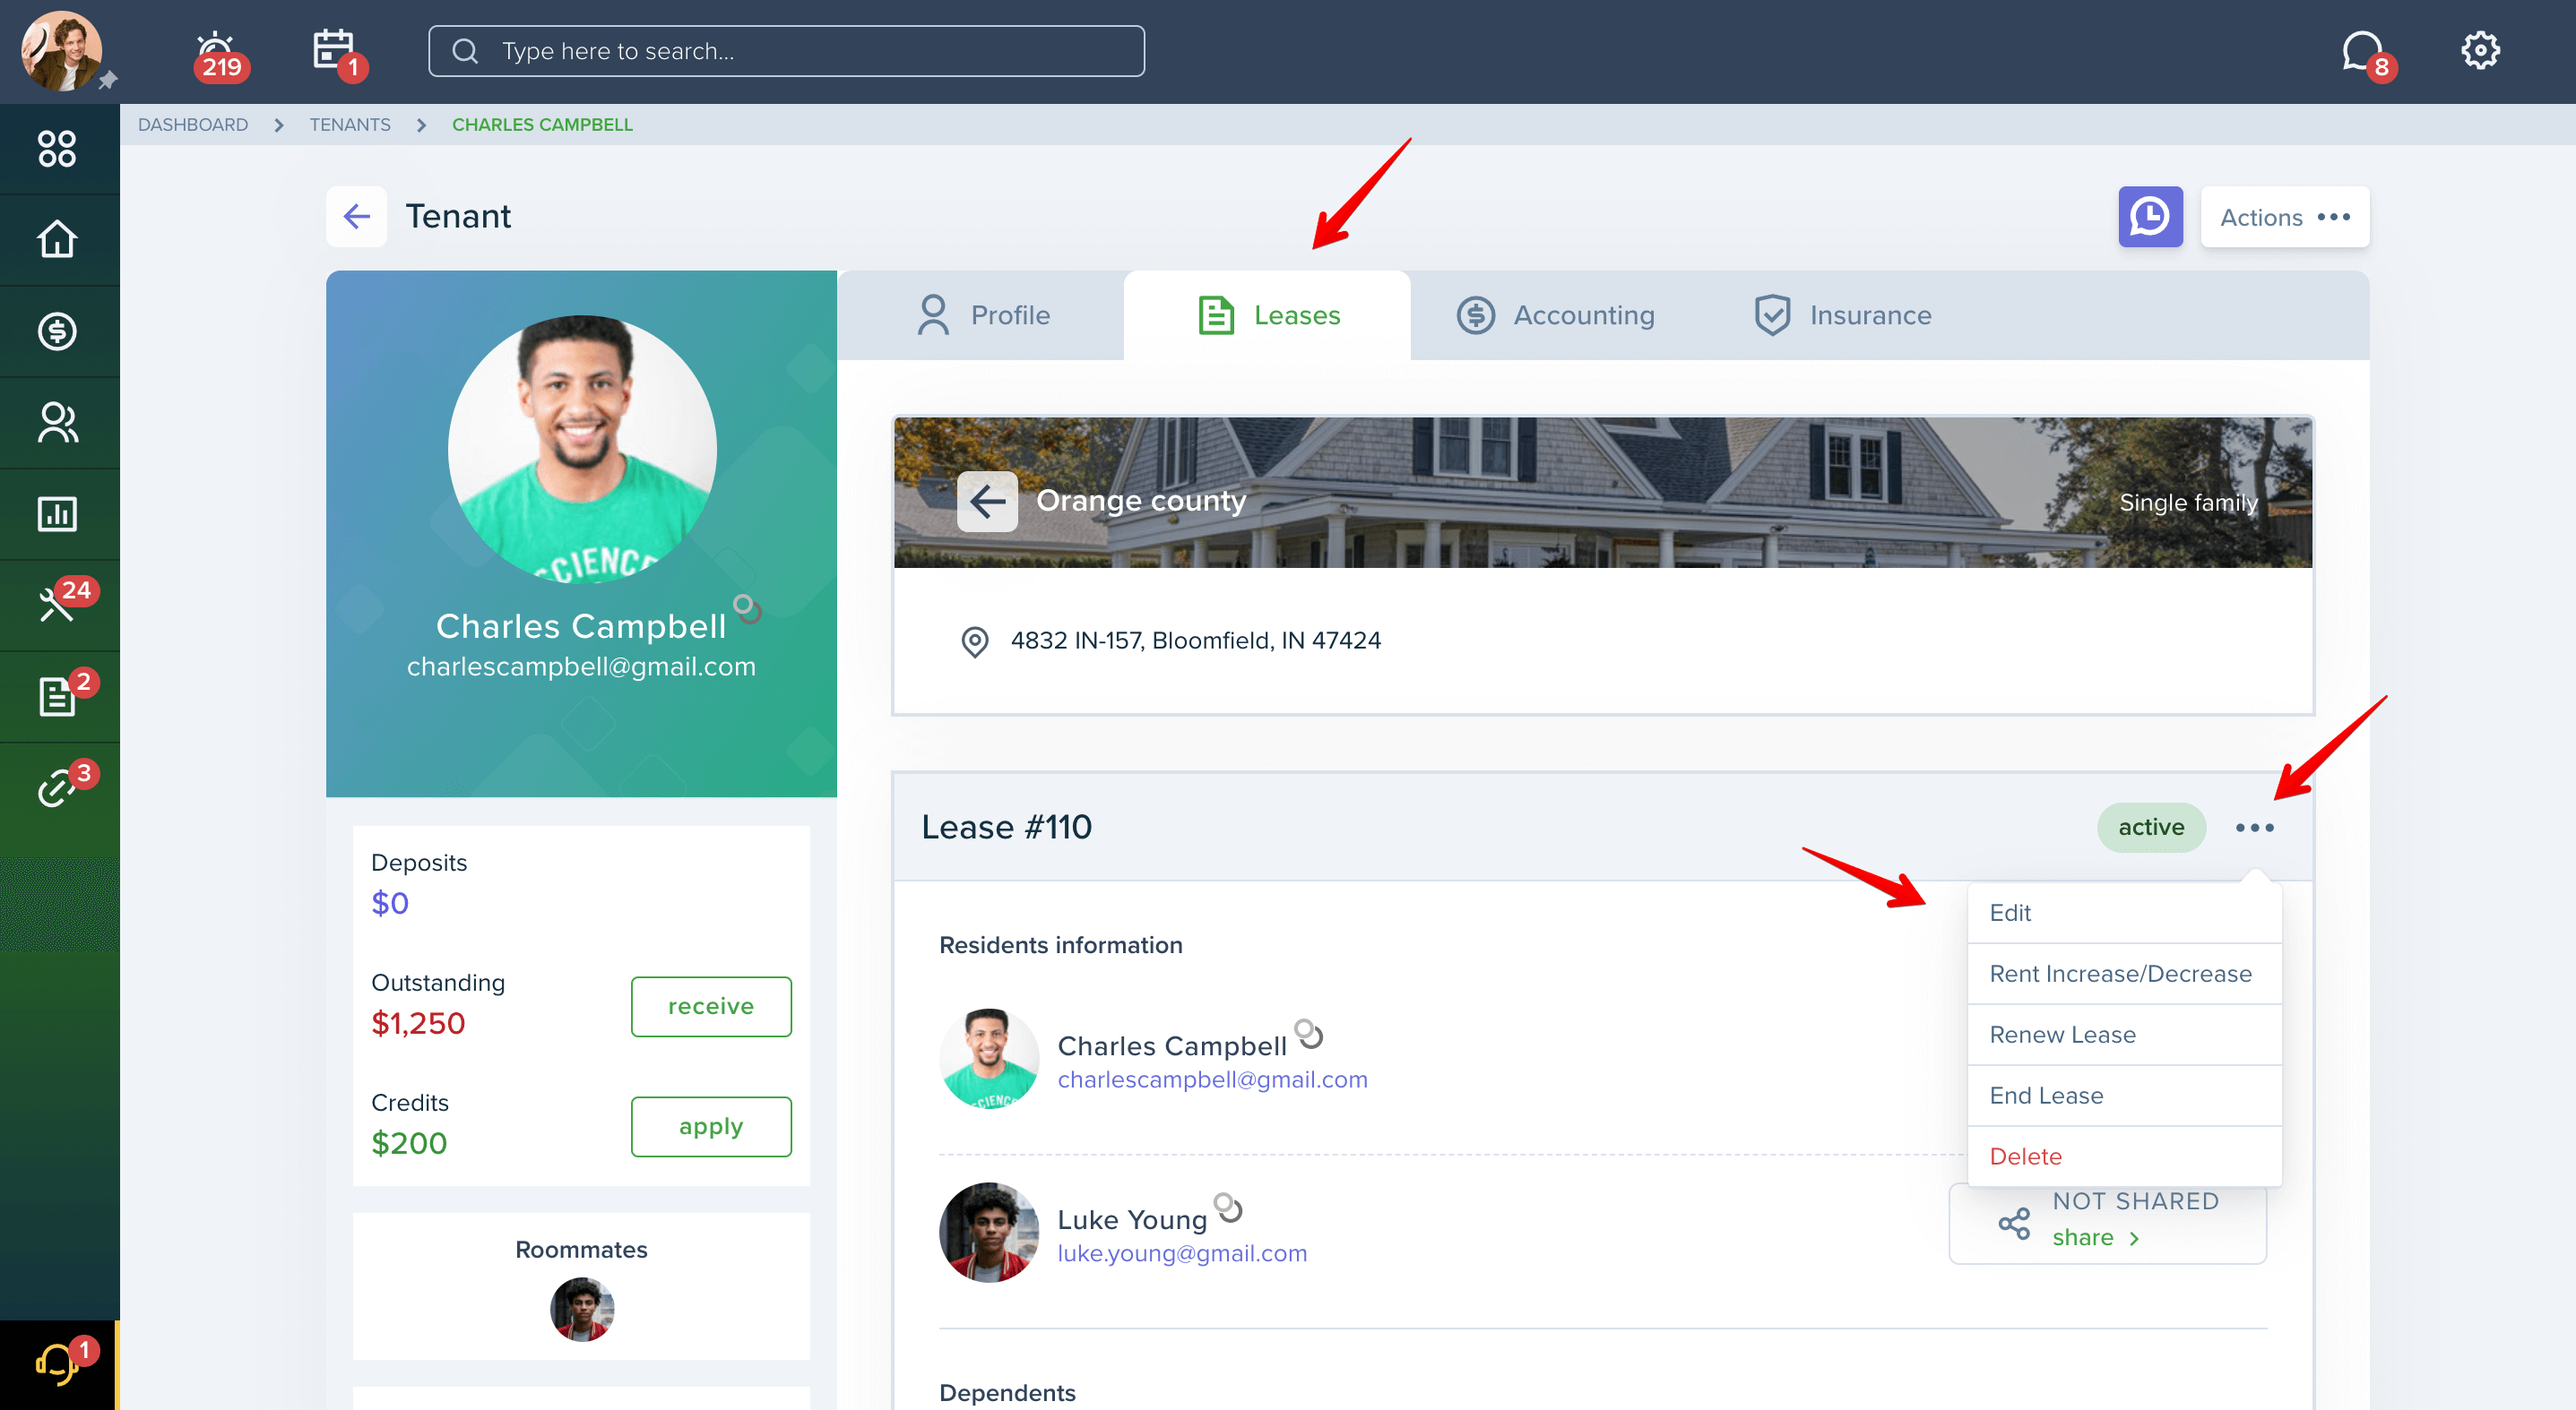Click the share link with chevron

(x=2096, y=1237)
